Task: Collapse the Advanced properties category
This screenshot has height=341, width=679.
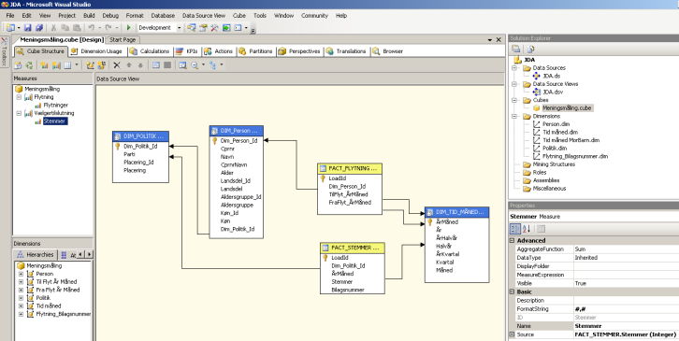Action: pyautogui.click(x=513, y=241)
